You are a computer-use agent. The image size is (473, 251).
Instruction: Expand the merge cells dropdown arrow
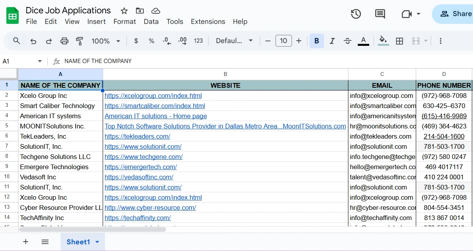click(x=426, y=41)
